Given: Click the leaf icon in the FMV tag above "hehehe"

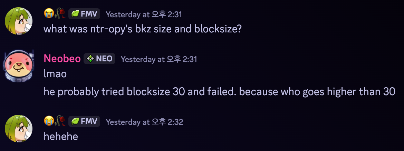Looking at the screenshot, I should tap(75, 121).
